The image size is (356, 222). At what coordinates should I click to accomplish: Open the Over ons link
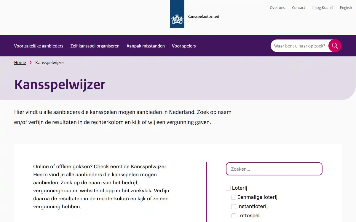[x=277, y=8]
